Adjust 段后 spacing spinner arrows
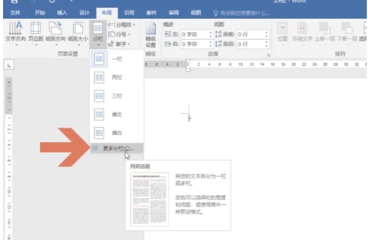 click(x=266, y=44)
